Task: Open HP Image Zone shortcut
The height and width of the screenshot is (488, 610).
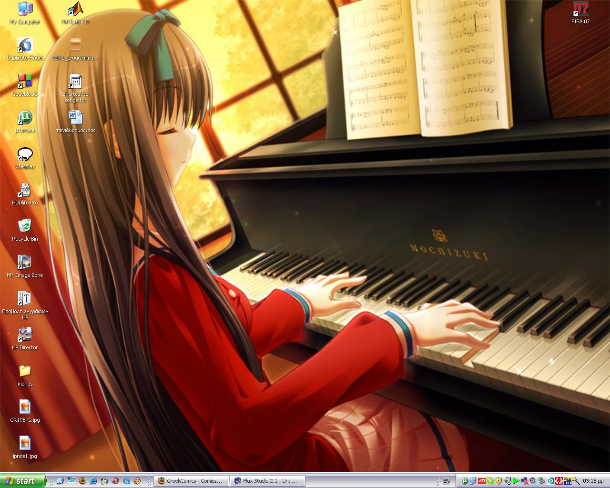Action: (25, 266)
